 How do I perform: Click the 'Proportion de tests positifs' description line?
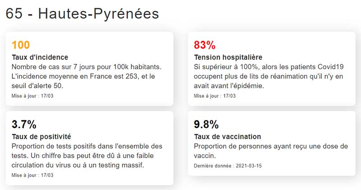click(x=86, y=146)
